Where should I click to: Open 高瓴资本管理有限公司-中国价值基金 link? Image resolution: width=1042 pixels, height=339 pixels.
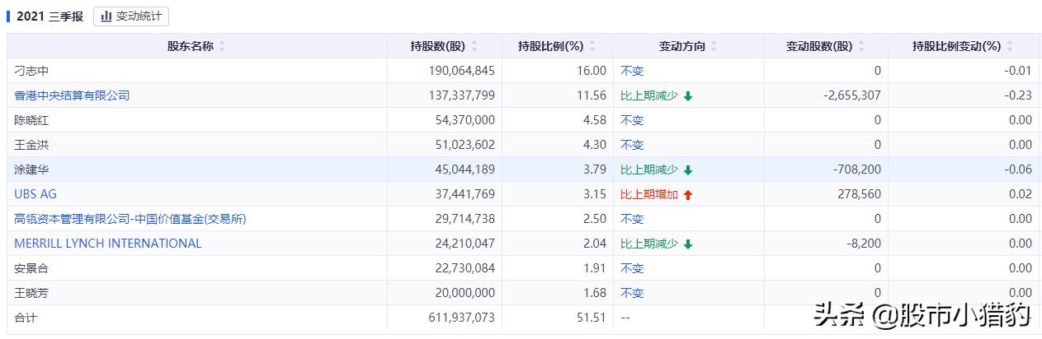click(x=130, y=219)
